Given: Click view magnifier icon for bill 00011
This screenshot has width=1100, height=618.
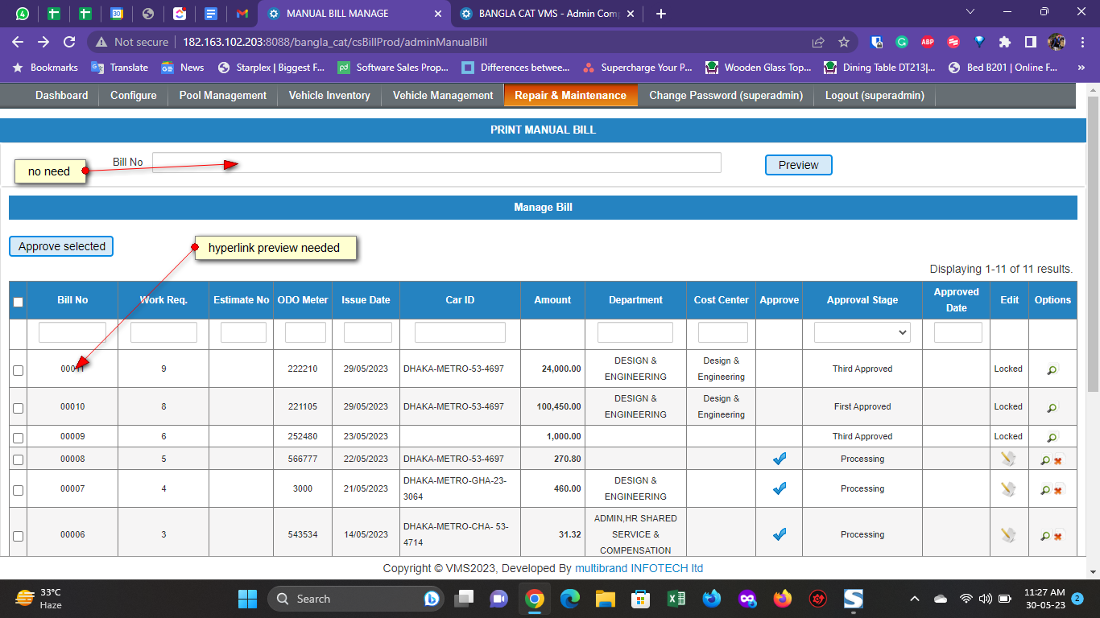Looking at the screenshot, I should [1052, 369].
